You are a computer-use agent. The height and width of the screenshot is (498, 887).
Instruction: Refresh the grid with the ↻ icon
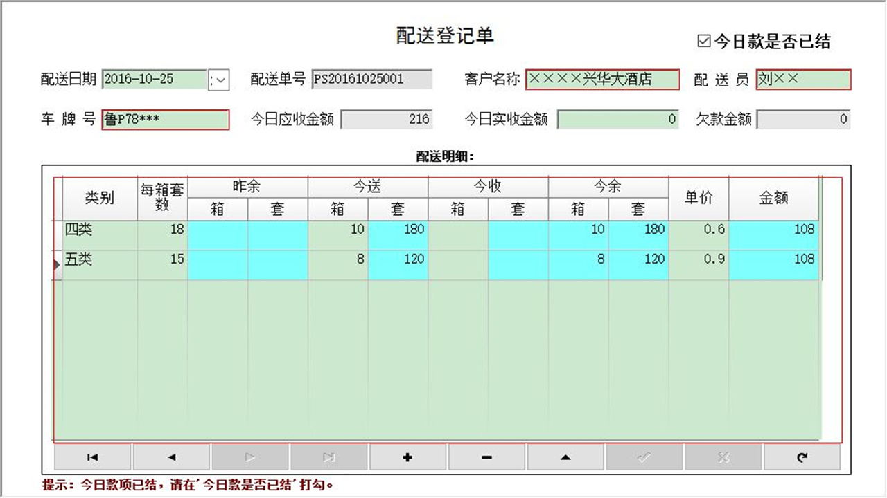pyautogui.click(x=802, y=456)
